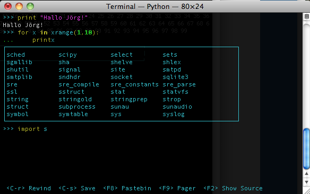Click 'shelve' in completion list
The width and height of the screenshot is (310, 194).
[x=122, y=62]
